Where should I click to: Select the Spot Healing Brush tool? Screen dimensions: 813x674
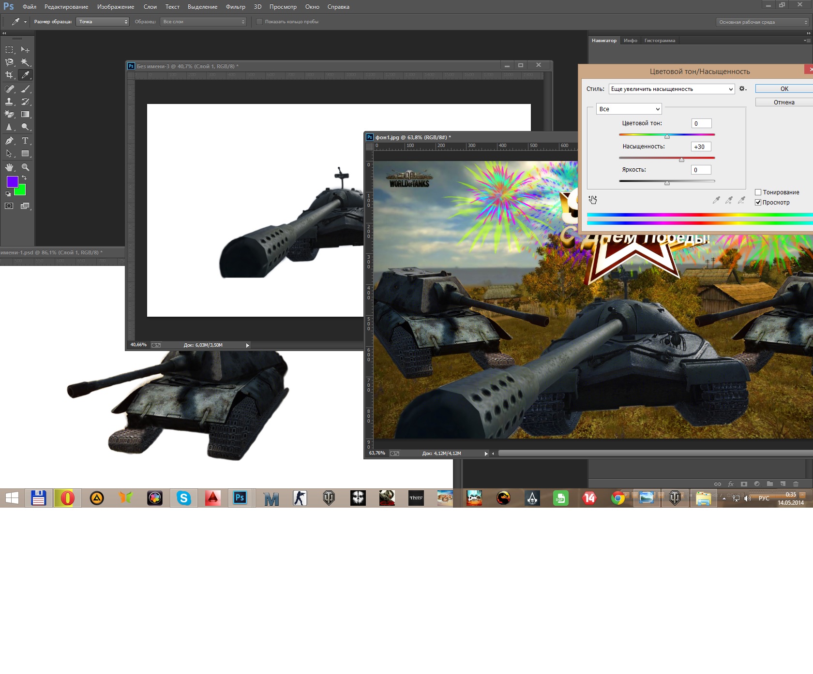[x=9, y=89]
